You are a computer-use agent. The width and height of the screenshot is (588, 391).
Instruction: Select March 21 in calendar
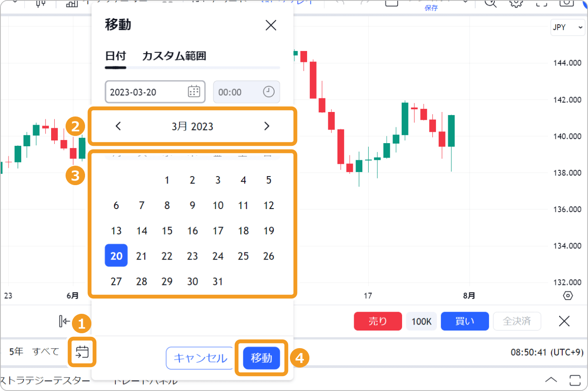click(142, 256)
